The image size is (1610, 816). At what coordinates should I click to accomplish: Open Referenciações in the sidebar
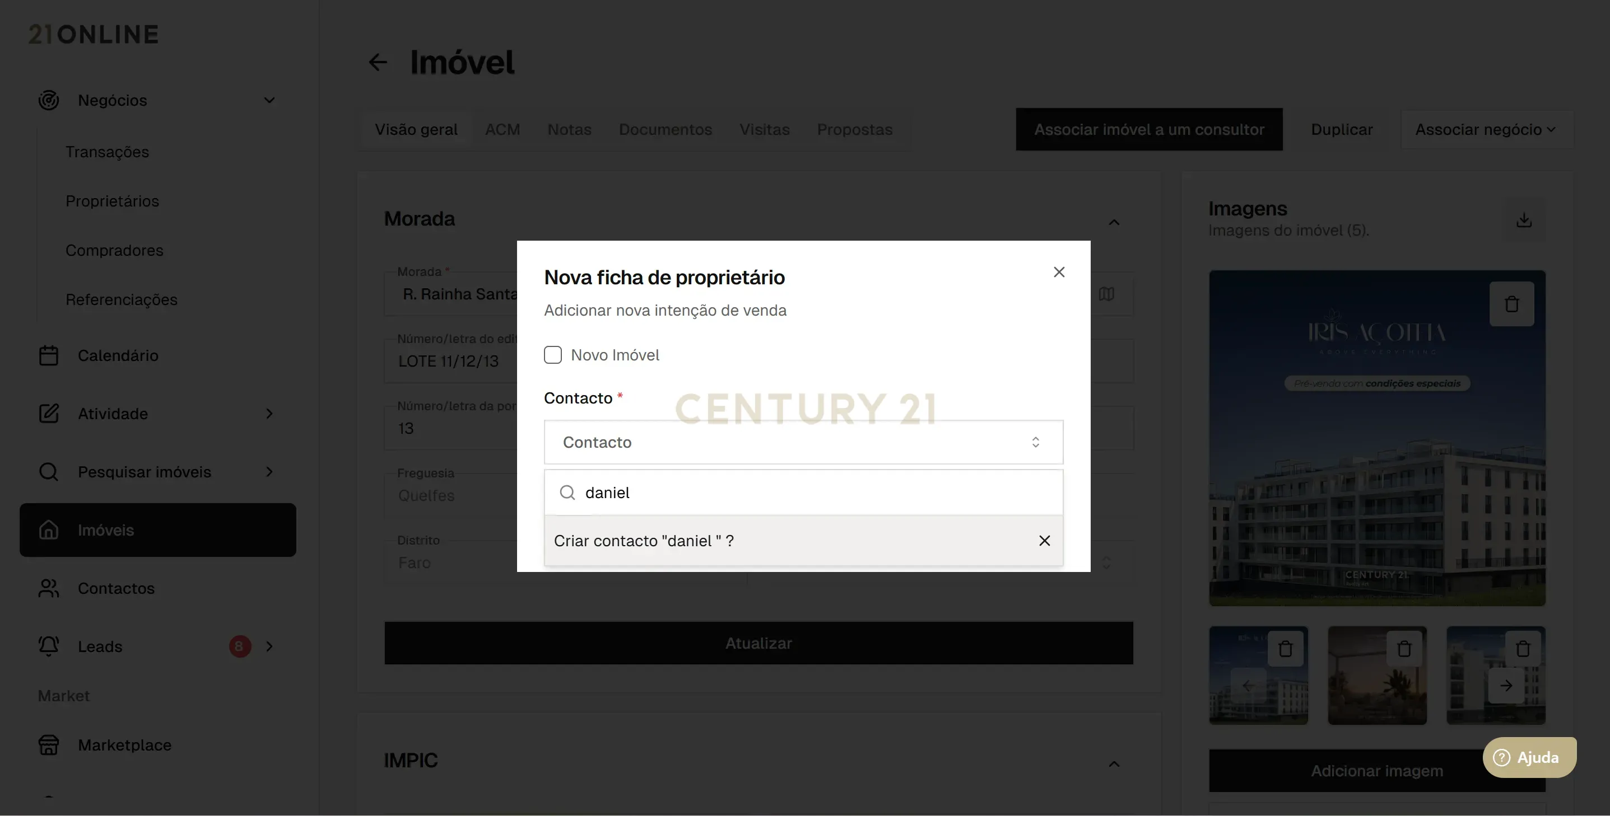coord(122,299)
